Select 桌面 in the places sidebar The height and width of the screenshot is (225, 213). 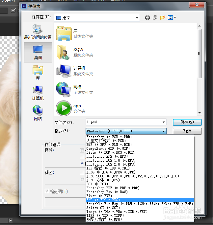pyautogui.click(x=38, y=52)
